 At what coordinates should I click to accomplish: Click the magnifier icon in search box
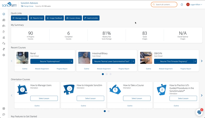click(154, 4)
